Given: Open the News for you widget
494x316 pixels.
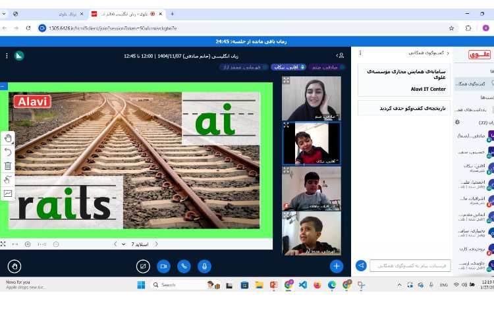Looking at the screenshot, I should pos(25,284).
